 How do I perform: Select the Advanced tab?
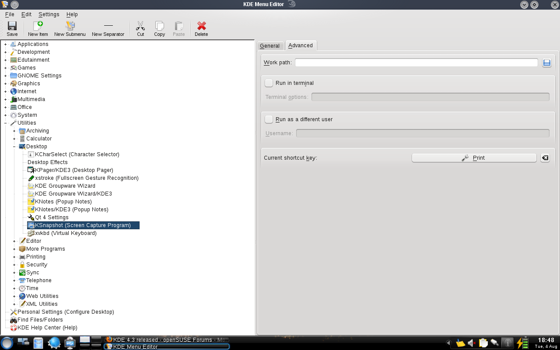(301, 45)
